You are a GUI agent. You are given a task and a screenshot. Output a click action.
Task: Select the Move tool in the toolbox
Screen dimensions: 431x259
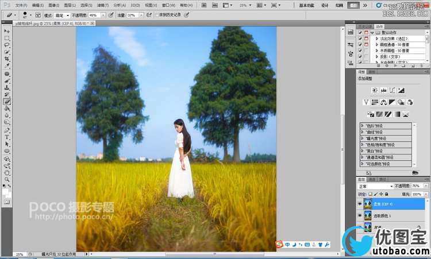[7, 32]
